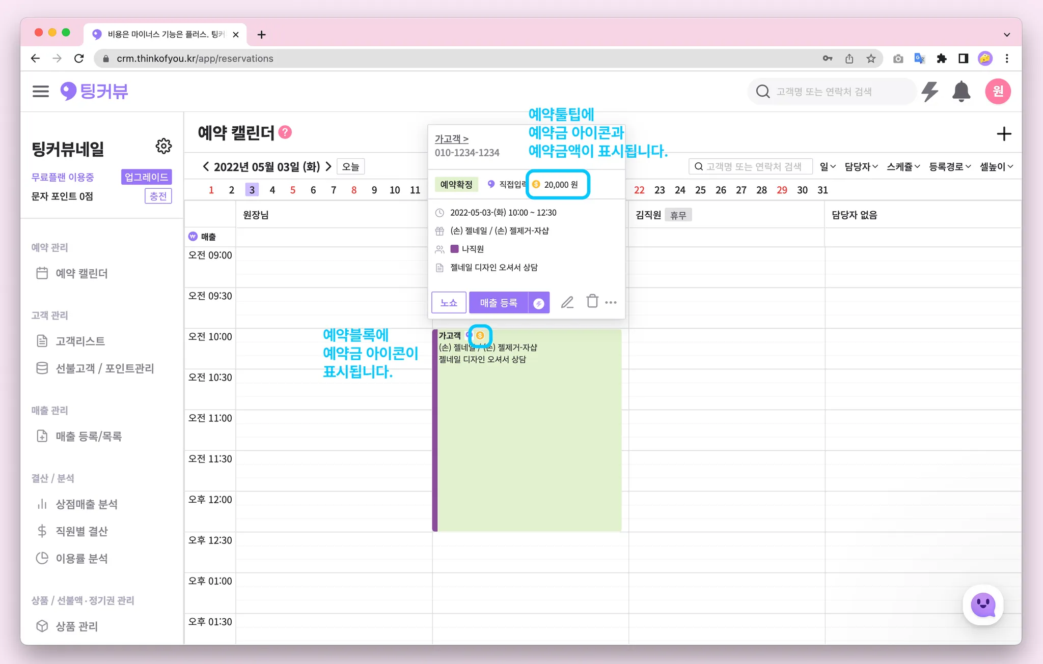Open the chatbot help bubble icon
Screen dimensions: 1043x664
(x=982, y=605)
